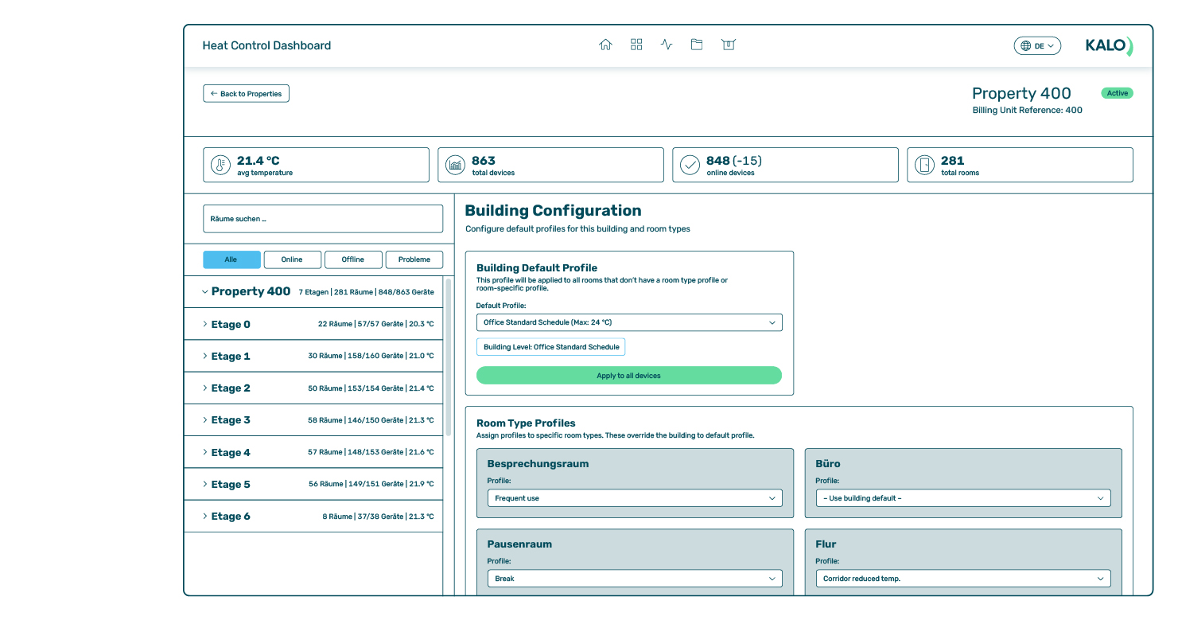Filter rooms by Offline status
The image size is (1178, 620).
(x=353, y=259)
